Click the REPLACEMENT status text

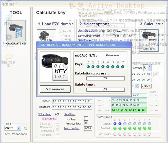pos(49,119)
